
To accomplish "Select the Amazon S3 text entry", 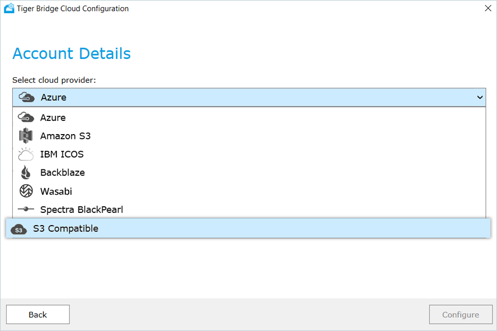I will [65, 136].
